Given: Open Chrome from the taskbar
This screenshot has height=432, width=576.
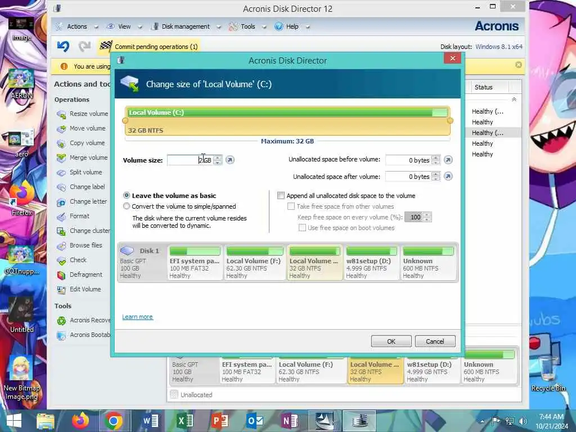Looking at the screenshot, I should (114, 421).
